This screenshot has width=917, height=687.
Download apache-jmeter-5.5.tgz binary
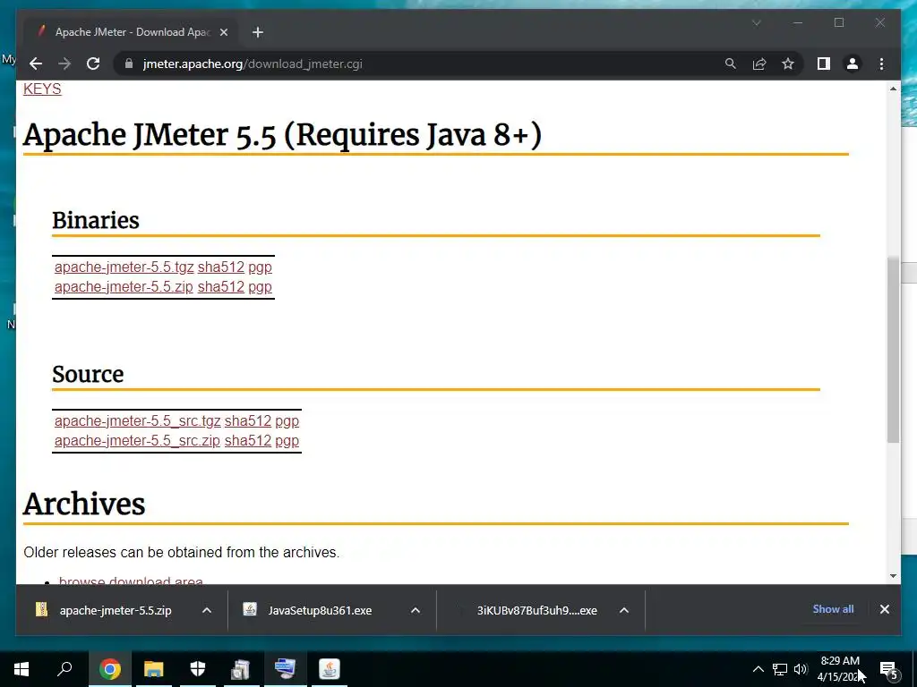(x=124, y=267)
